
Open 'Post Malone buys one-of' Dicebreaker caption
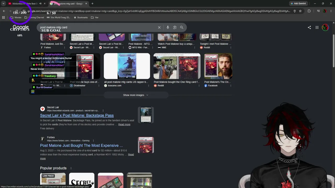click(85, 82)
